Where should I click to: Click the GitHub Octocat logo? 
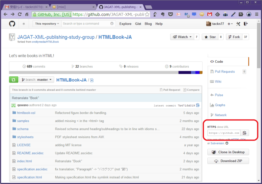(x=12, y=24)
